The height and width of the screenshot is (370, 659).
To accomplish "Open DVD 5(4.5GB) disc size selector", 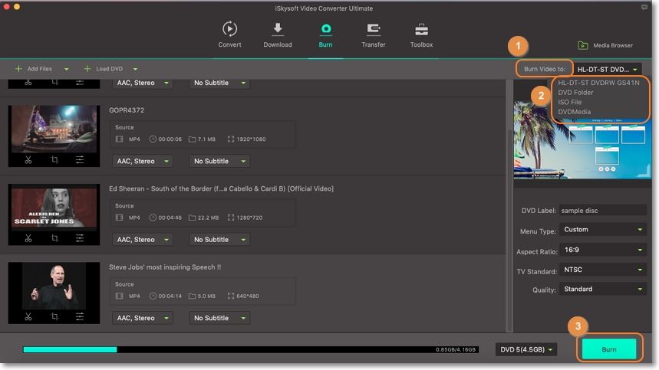I will [x=526, y=349].
